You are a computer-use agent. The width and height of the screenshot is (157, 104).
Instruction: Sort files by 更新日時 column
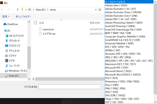(95, 23)
